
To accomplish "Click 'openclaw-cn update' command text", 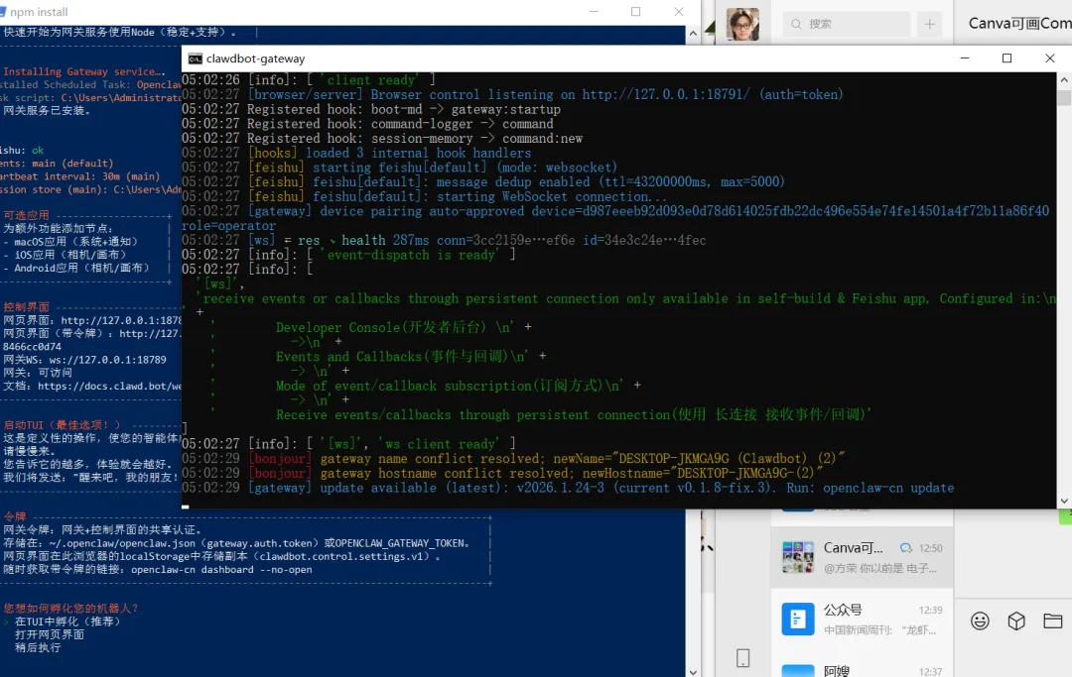I will click(x=888, y=488).
